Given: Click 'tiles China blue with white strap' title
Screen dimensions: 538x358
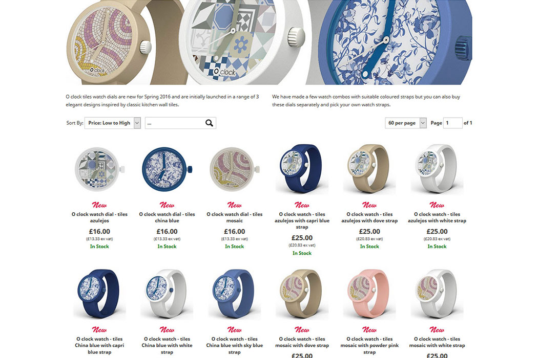Looking at the screenshot, I should point(167,345).
